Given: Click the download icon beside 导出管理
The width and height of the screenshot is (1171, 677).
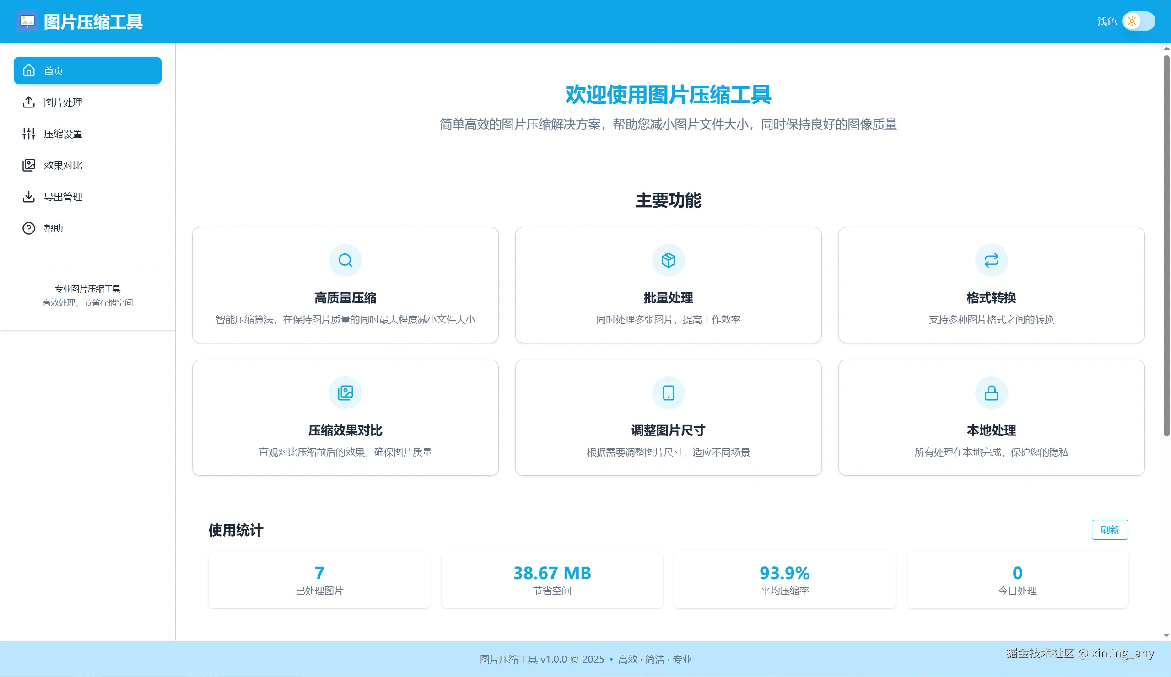Looking at the screenshot, I should coord(29,197).
